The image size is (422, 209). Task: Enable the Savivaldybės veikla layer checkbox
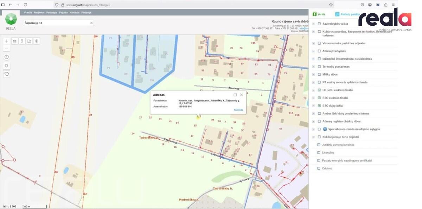pos(319,24)
